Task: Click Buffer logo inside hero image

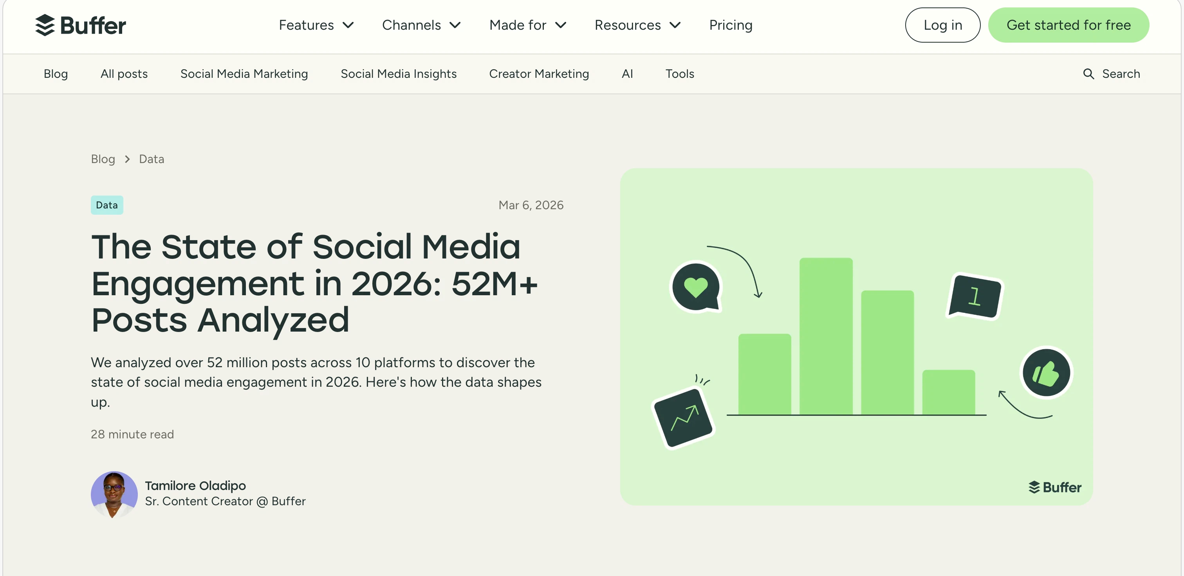Action: click(1054, 487)
